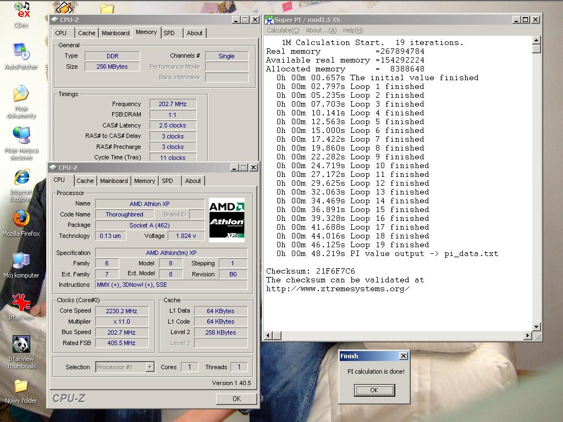Open About tab in lower CPU-Z window
563x422 pixels.
tap(193, 181)
